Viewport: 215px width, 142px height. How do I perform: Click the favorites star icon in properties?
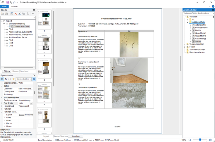[13, 79]
